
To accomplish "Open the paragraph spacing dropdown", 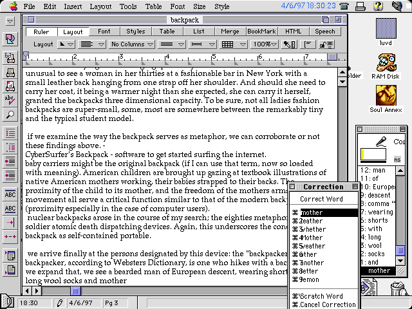I will tap(203, 44).
